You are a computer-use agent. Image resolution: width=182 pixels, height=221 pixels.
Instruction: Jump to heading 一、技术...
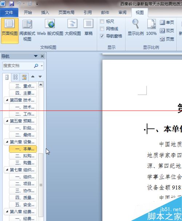click(23, 107)
